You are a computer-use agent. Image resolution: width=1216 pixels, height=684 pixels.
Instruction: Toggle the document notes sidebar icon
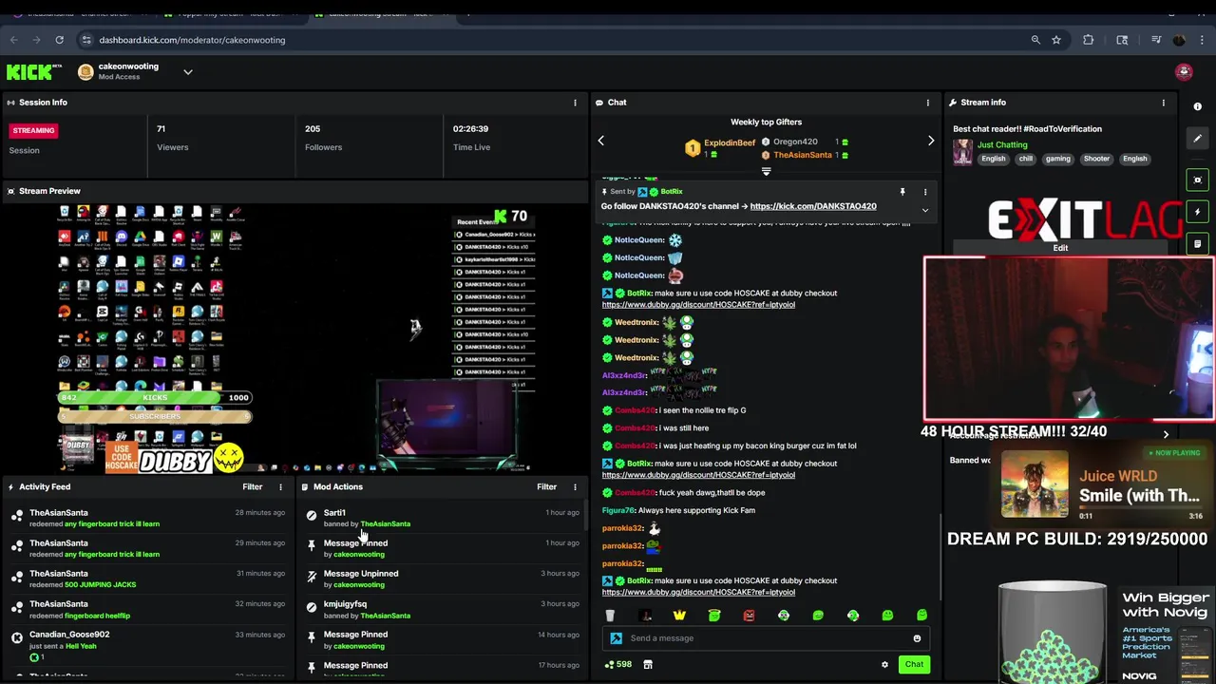(x=1198, y=244)
